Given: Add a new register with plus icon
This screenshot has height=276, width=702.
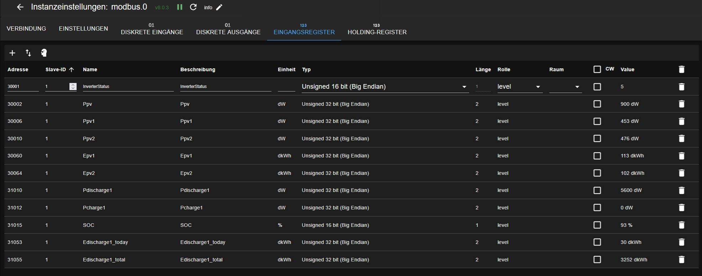Looking at the screenshot, I should [12, 53].
